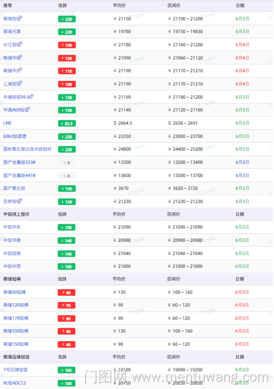274x389 pixels.
Task: Open the 南储178铝棒 link
Action: (16, 318)
